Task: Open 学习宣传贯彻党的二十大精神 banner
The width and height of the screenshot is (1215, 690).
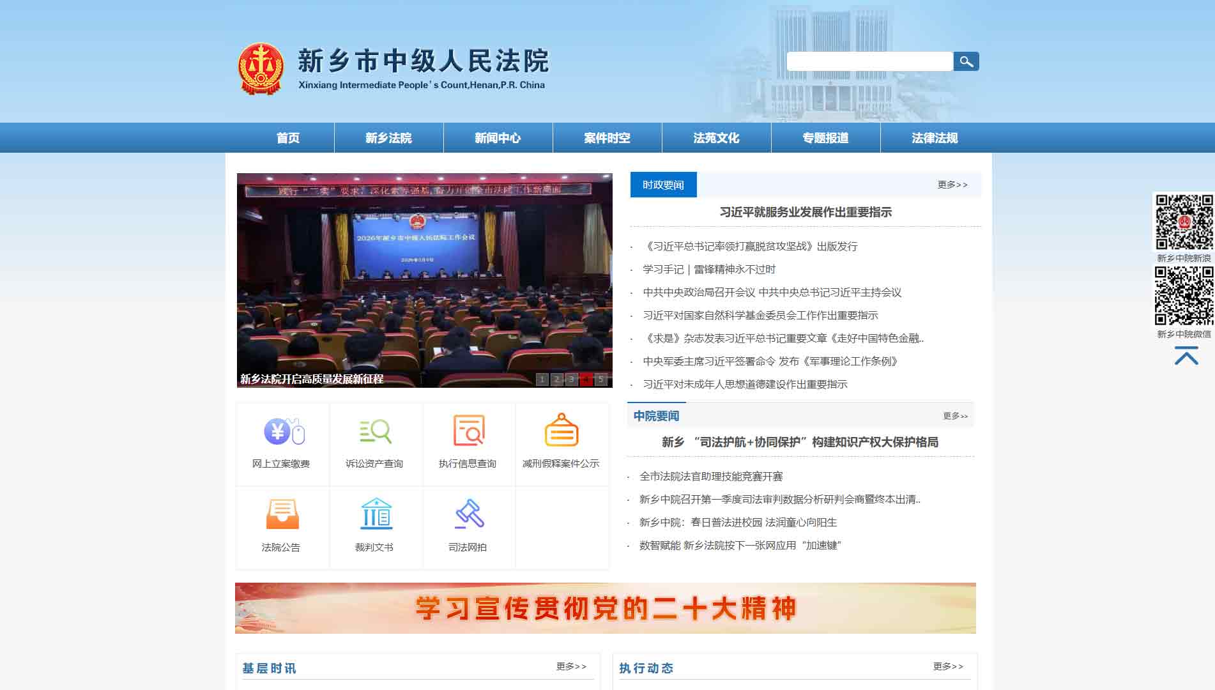Action: pos(605,608)
